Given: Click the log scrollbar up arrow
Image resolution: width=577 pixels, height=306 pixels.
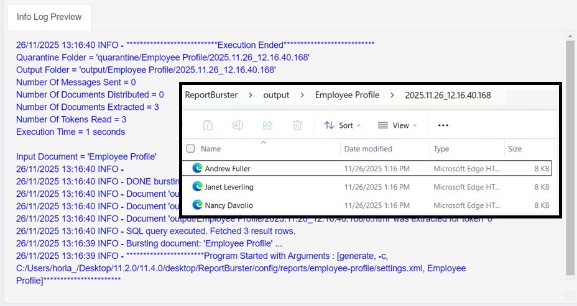Looking at the screenshot, I should pos(570,36).
